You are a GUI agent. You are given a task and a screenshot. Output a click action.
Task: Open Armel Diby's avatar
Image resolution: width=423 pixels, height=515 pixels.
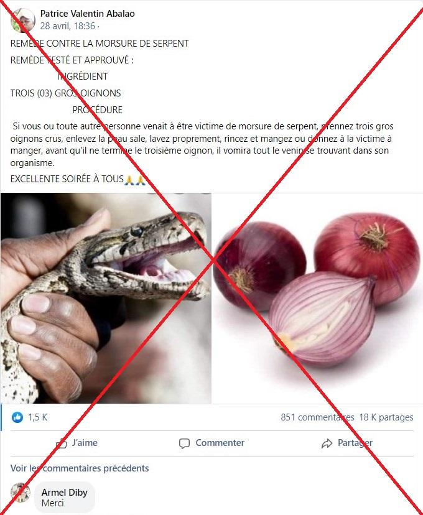click(21, 493)
